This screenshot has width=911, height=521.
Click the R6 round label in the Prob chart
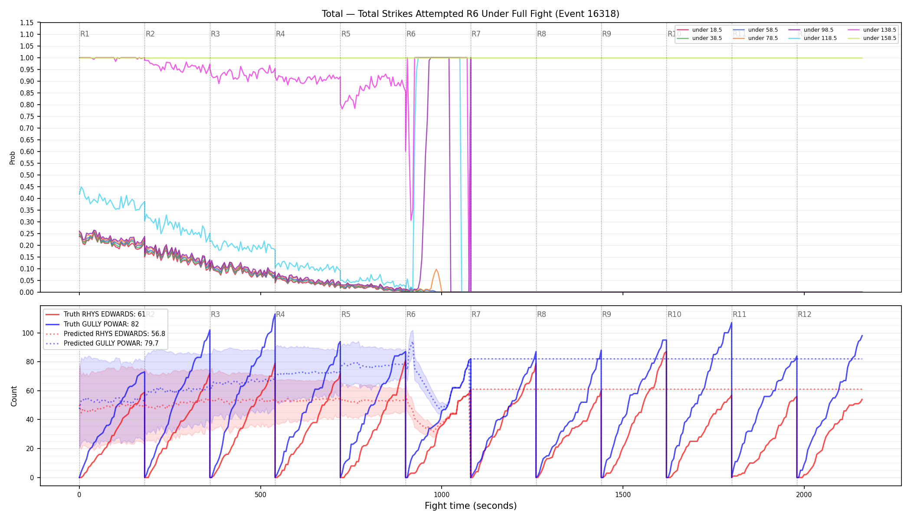pos(411,34)
